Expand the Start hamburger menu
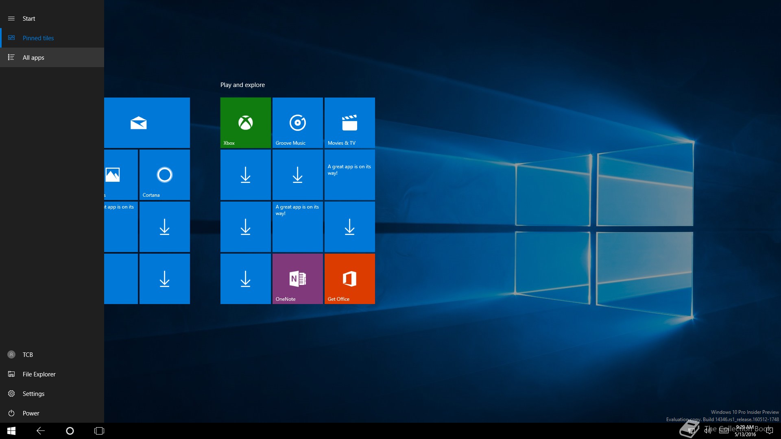This screenshot has width=781, height=439. point(11,19)
